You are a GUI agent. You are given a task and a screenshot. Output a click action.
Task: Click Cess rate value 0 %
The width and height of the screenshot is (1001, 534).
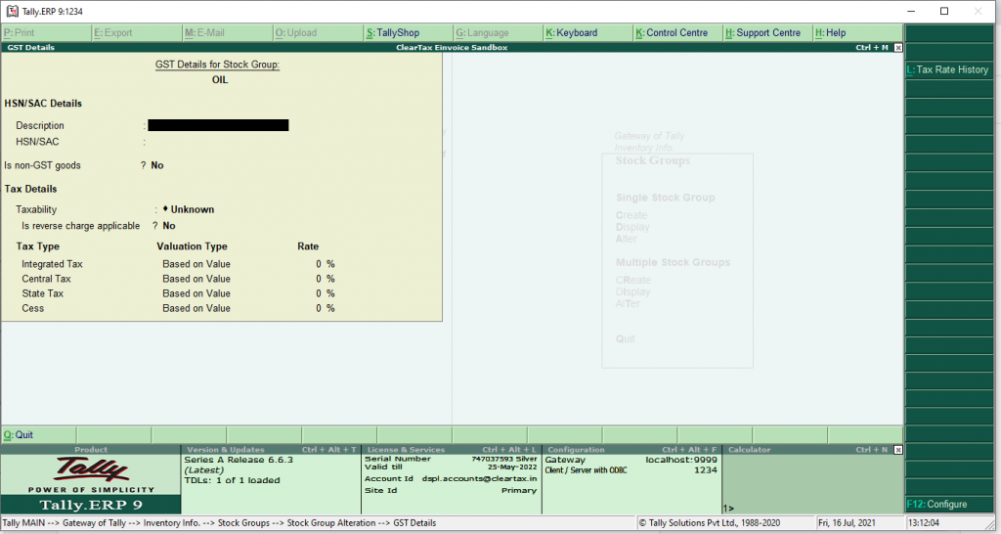click(325, 308)
